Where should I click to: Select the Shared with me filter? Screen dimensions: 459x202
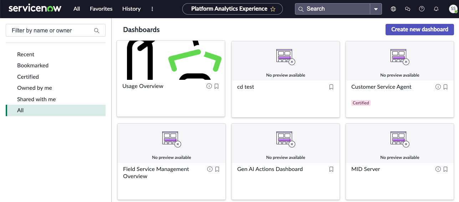56,99
